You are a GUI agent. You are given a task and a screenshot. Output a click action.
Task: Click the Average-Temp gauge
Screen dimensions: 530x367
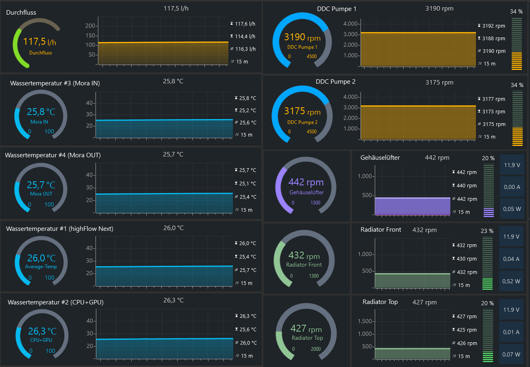coord(41,261)
